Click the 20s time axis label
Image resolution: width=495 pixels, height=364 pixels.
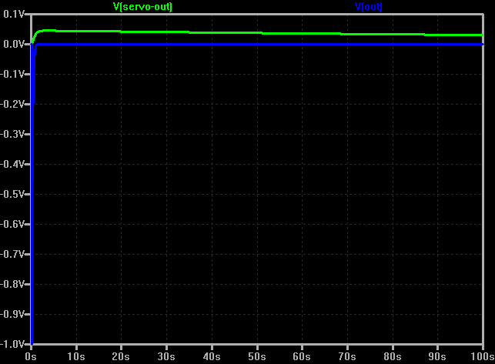(121, 357)
